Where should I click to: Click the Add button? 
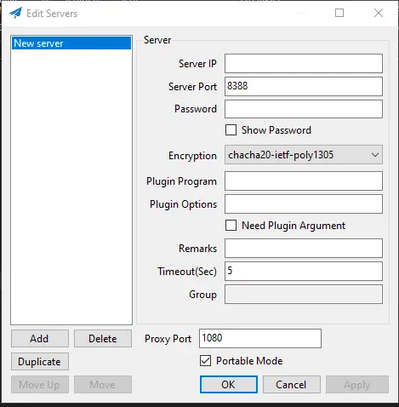(x=40, y=338)
